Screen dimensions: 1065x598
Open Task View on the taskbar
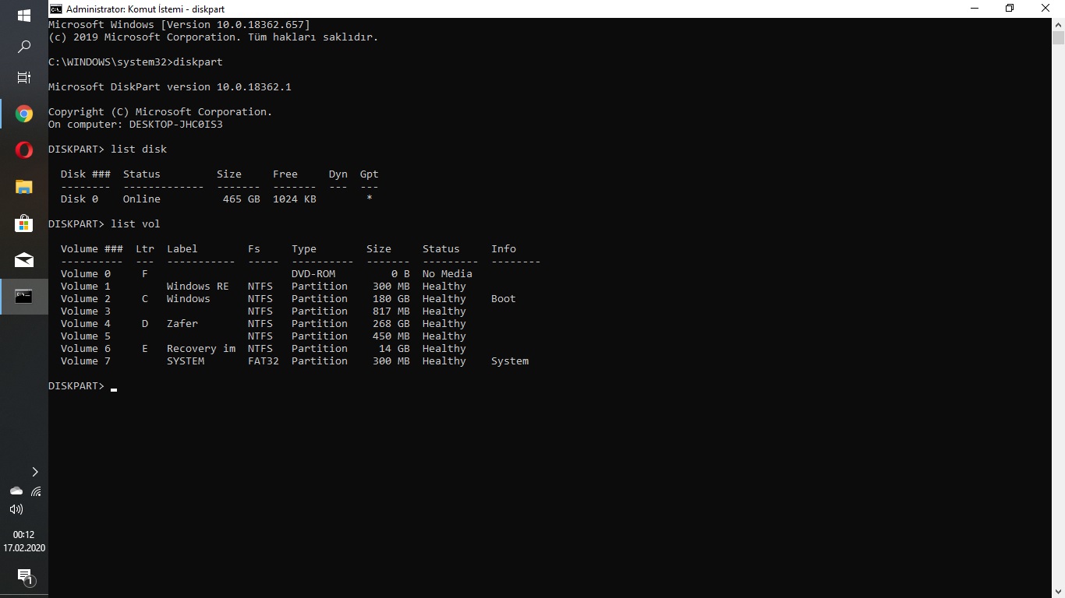click(23, 78)
